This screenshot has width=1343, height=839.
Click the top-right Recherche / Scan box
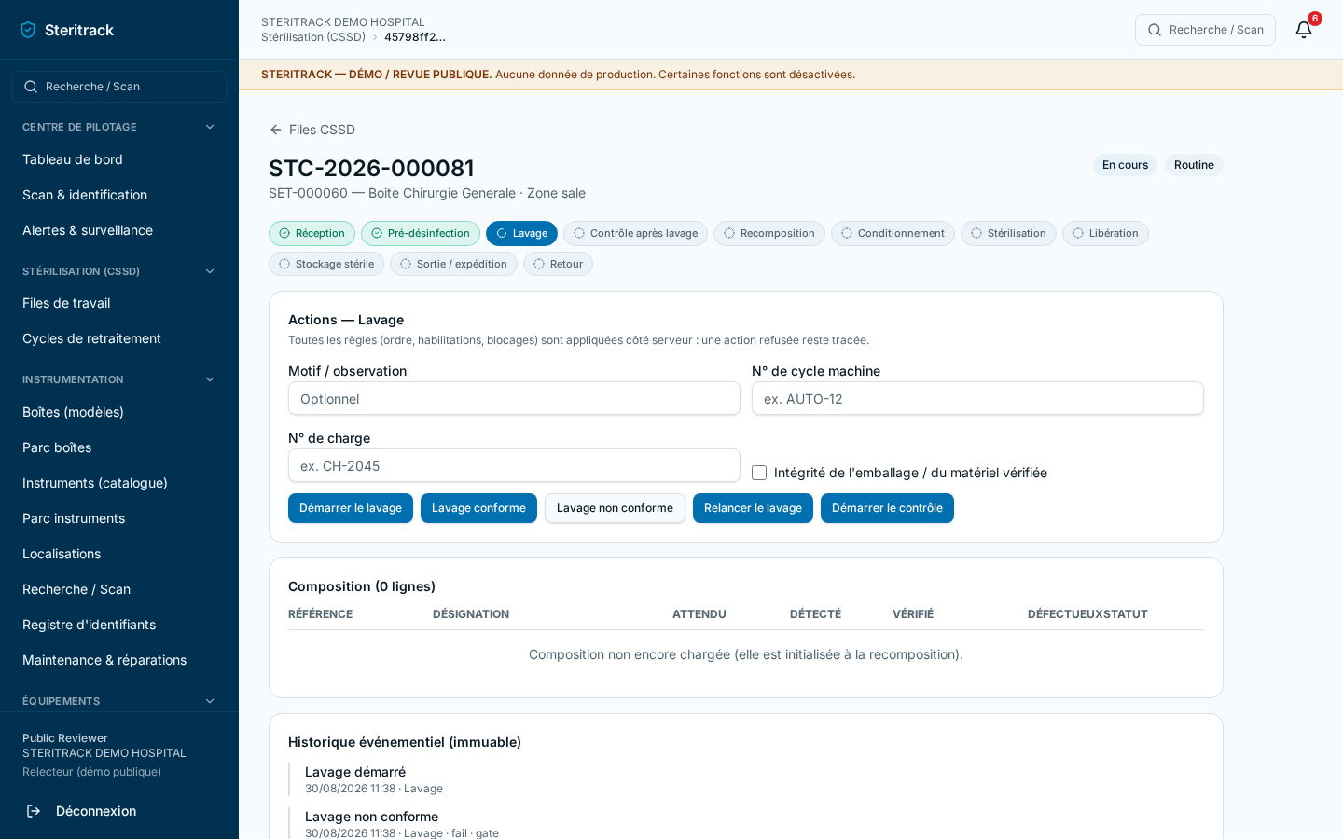[1205, 30]
